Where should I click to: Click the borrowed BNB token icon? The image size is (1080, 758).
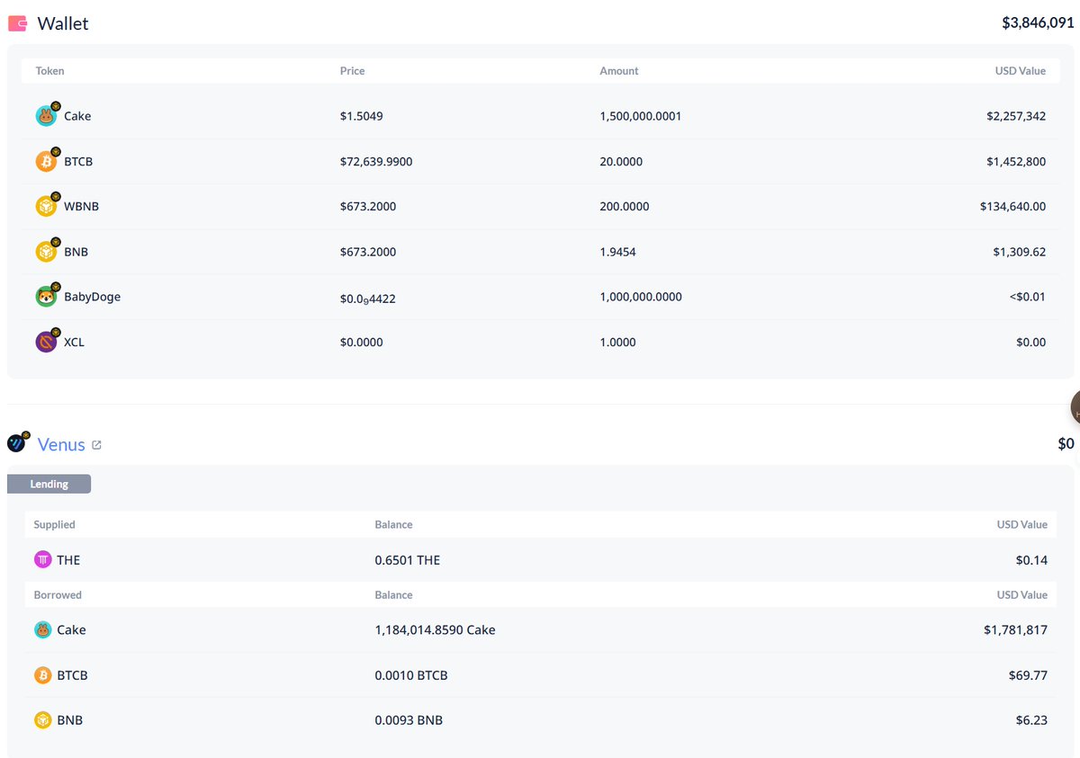42,720
